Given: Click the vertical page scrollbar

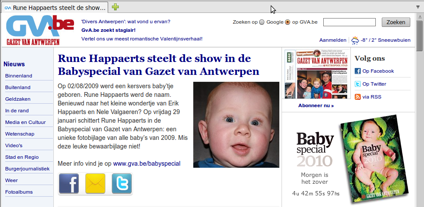Looking at the screenshot, I should (x=419, y=110).
